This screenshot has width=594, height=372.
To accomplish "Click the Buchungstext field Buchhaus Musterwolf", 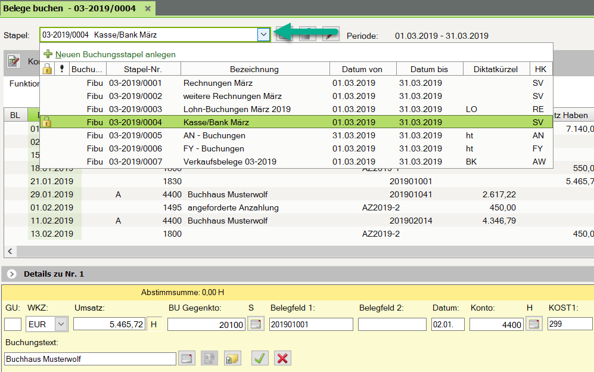I will click(90, 359).
